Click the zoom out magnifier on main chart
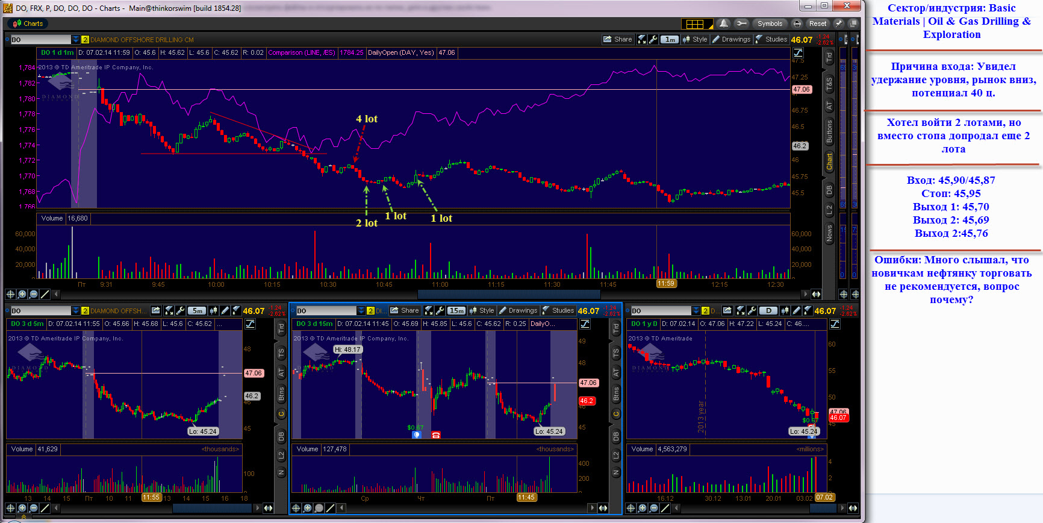1043x523 pixels. pyautogui.click(x=34, y=294)
